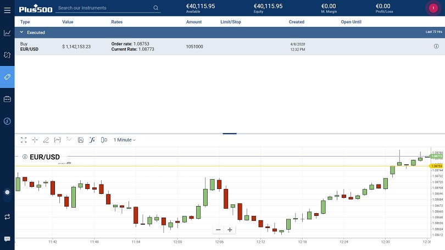Open the indicators fx function menu
This screenshot has width=445, height=250.
(92, 140)
